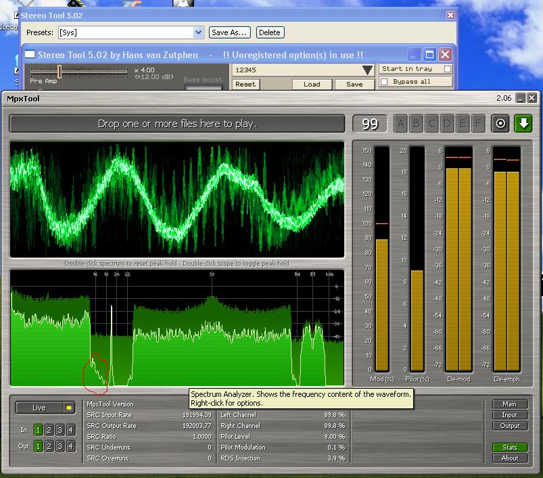Image resolution: width=543 pixels, height=478 pixels.
Task: Click the Delete preset button
Action: [x=270, y=32]
